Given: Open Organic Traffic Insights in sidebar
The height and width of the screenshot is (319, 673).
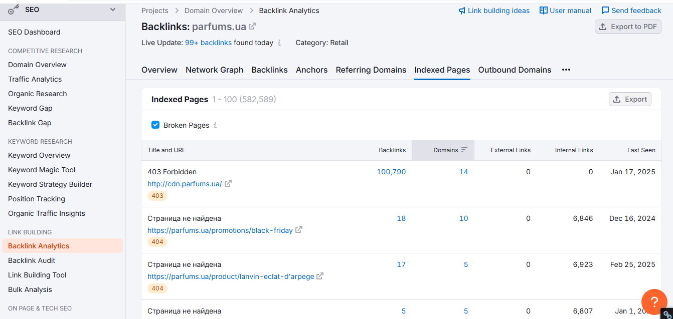Looking at the screenshot, I should coord(47,213).
